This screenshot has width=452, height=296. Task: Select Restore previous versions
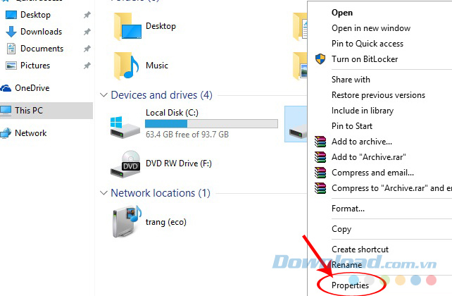[x=378, y=95]
